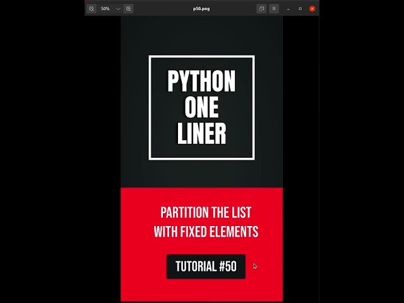404x303 pixels.
Task: Click the 50% zoom value field
Action: pos(105,9)
